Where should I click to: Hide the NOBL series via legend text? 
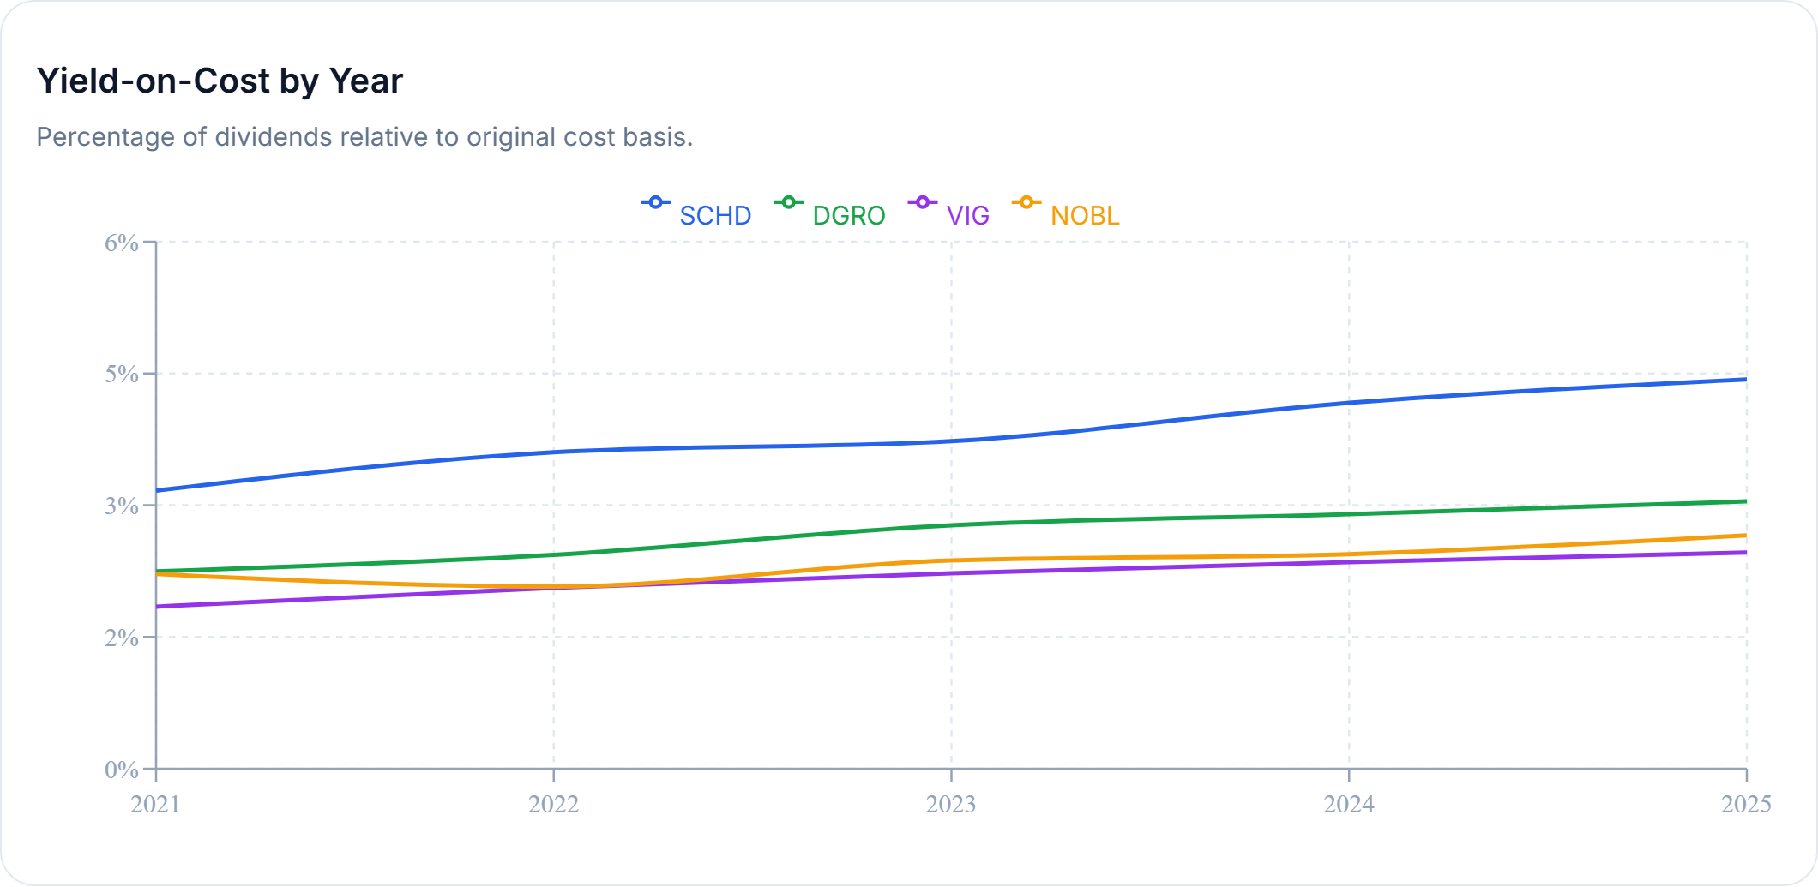coord(1085,216)
